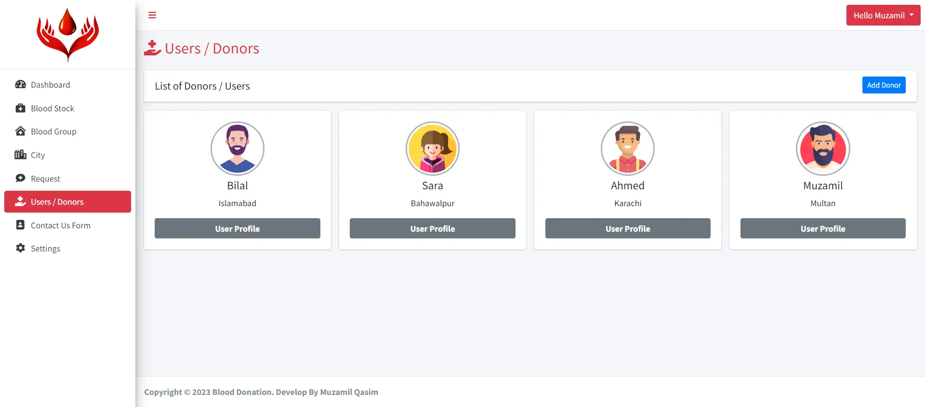Screen dimensions: 925x407
Task: Open Ahmed's User Profile button
Action: (x=627, y=228)
